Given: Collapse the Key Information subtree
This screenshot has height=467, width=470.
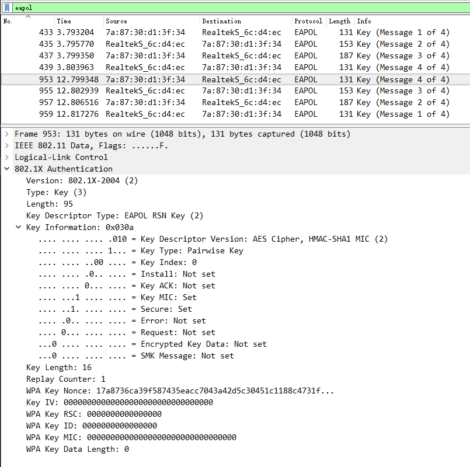Looking at the screenshot, I should click(x=18, y=227).
